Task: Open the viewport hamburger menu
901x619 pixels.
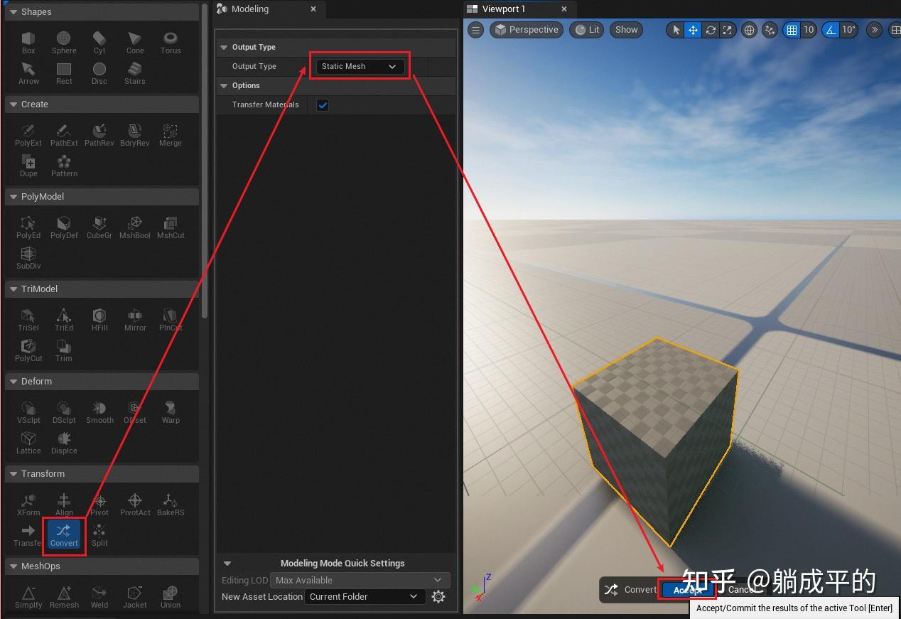Action: click(475, 29)
